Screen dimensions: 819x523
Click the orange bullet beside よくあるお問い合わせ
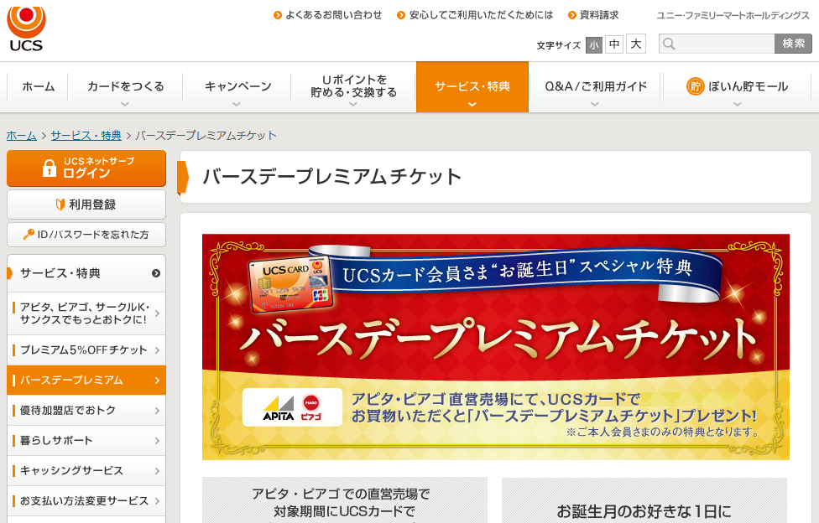point(278,15)
